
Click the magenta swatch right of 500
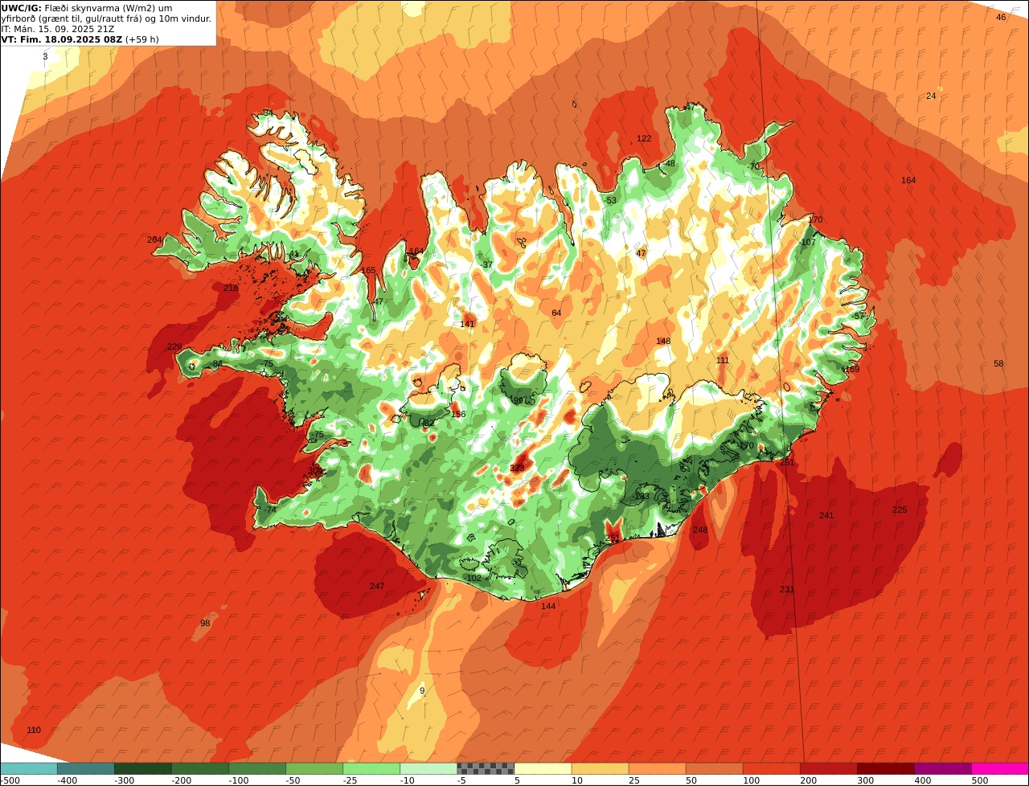click(x=1000, y=768)
